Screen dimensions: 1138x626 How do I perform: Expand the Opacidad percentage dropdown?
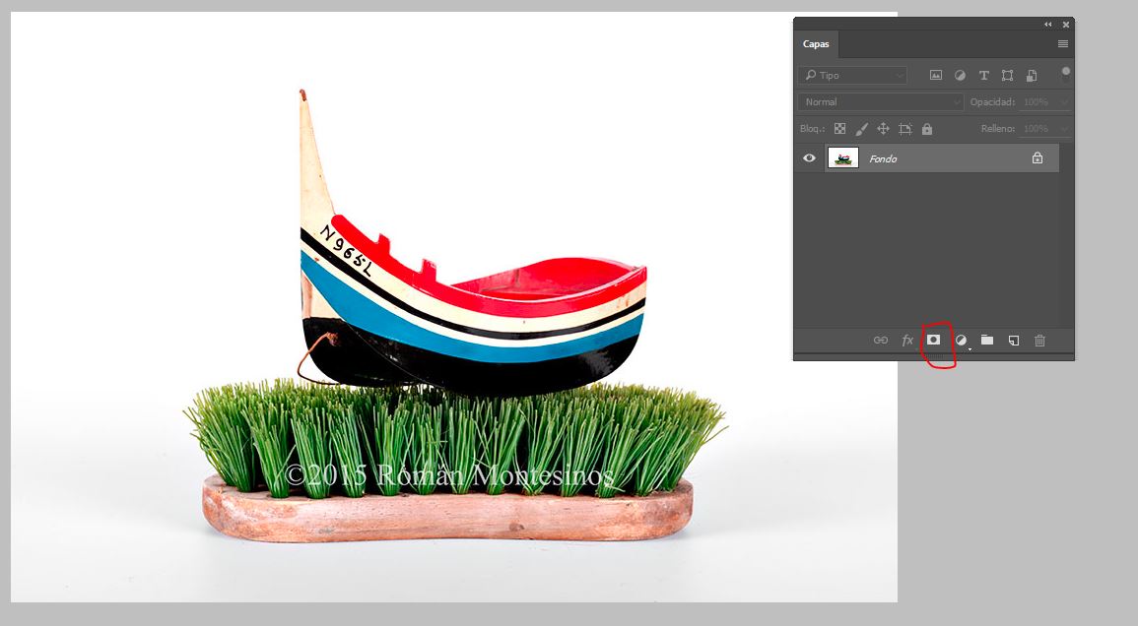click(x=1063, y=102)
